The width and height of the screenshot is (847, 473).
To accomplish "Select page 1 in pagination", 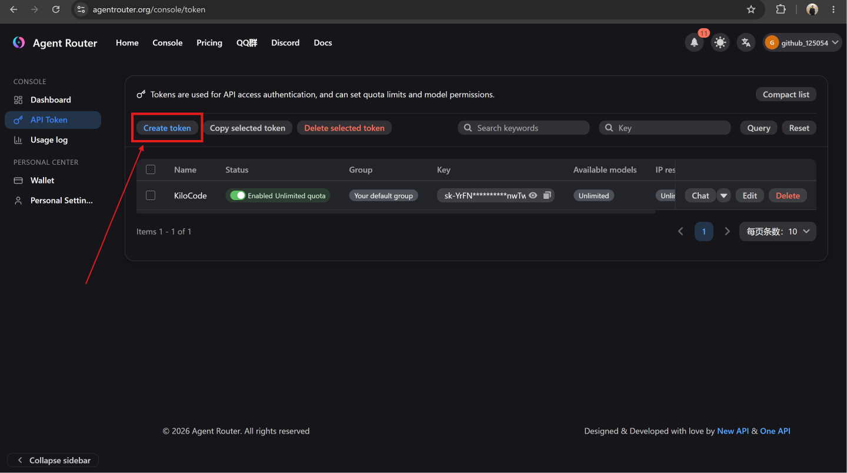I will [704, 231].
